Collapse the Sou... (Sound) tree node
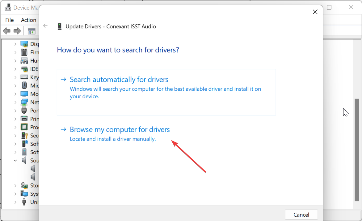362x221 pixels. [x=15, y=160]
